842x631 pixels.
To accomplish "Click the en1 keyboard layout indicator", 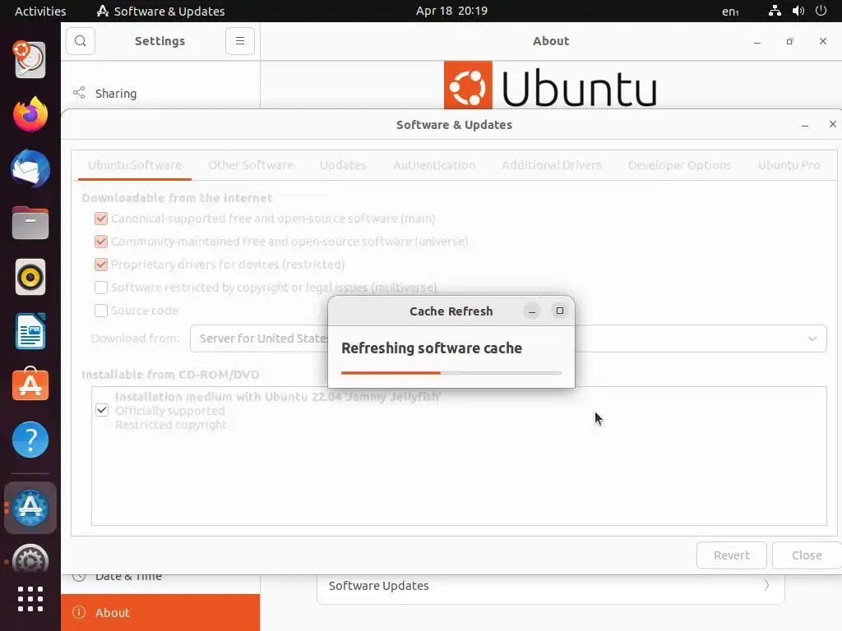I will pos(730,12).
